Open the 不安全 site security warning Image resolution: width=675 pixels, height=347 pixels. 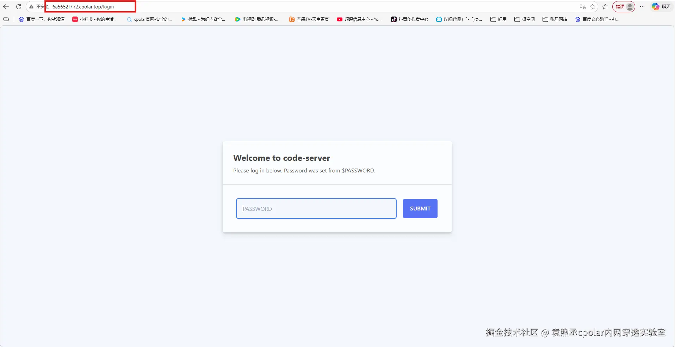pyautogui.click(x=39, y=7)
